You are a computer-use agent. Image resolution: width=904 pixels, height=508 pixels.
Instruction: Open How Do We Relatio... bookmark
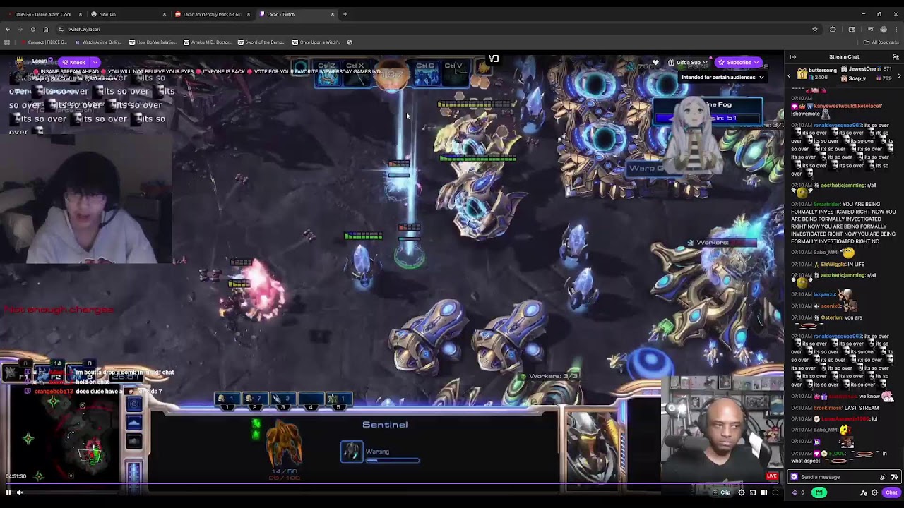click(153, 42)
